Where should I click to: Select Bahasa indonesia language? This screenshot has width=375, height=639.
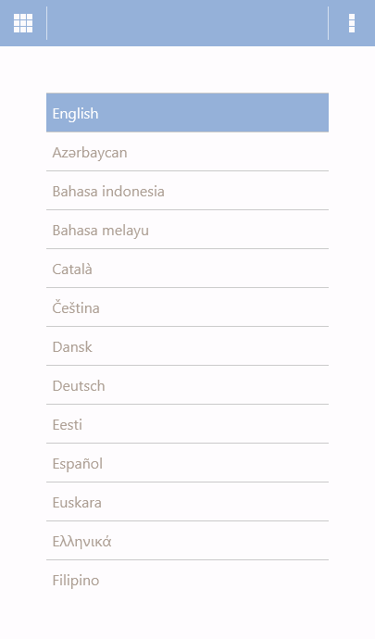[187, 191]
